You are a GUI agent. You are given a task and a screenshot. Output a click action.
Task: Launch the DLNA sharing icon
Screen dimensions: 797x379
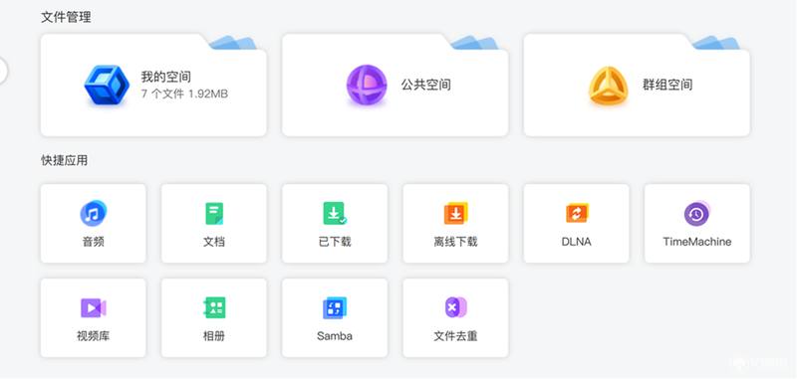(x=577, y=213)
